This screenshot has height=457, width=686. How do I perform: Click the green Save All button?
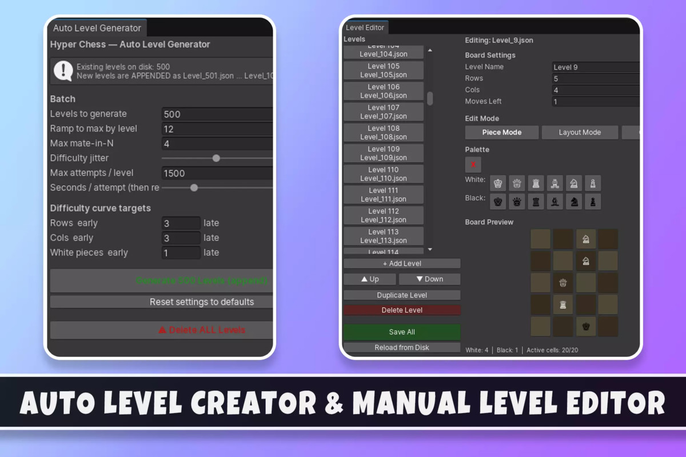point(402,332)
